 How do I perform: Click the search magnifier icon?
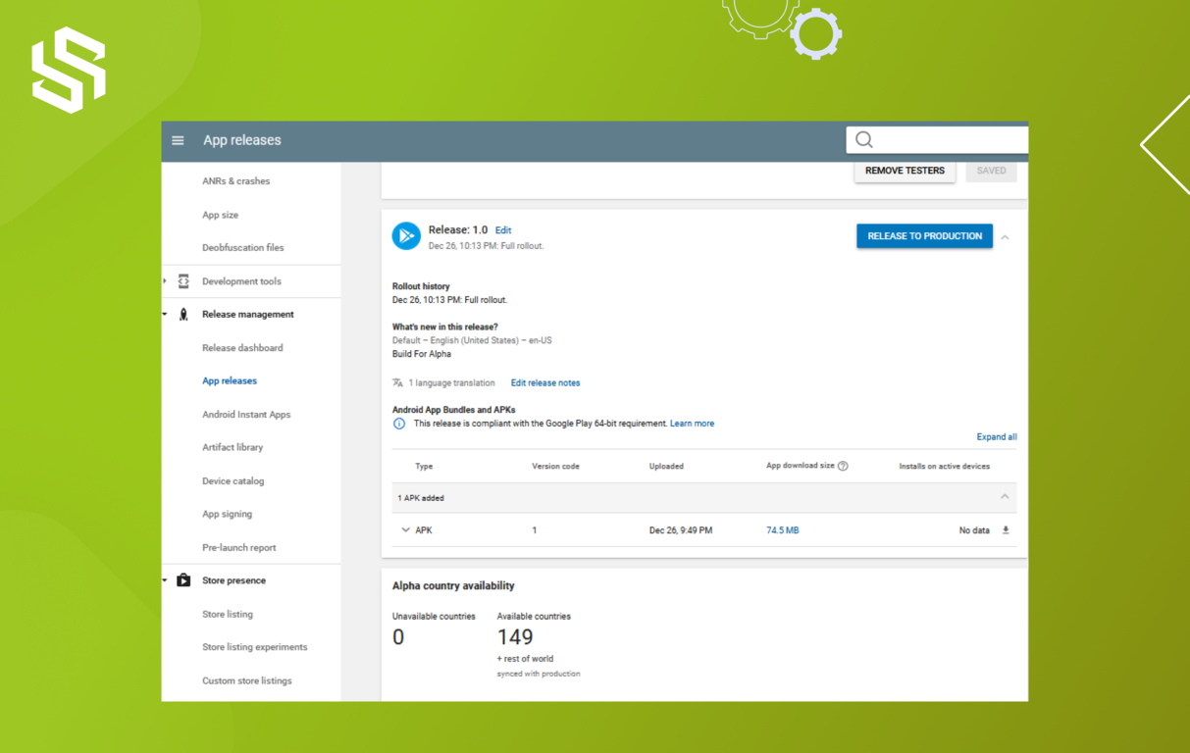tap(864, 140)
